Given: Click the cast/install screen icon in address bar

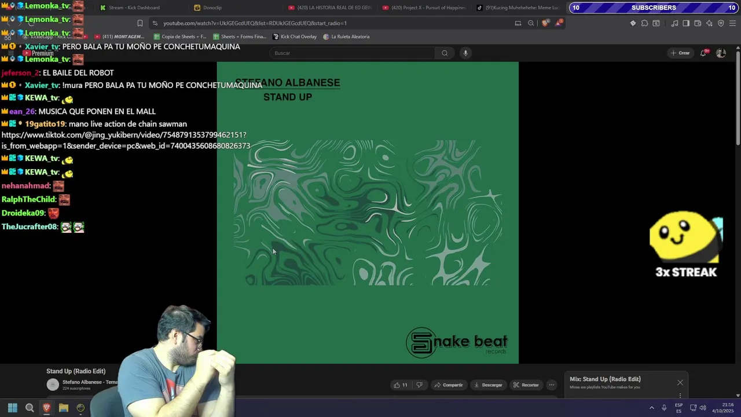Looking at the screenshot, I should coord(518,23).
